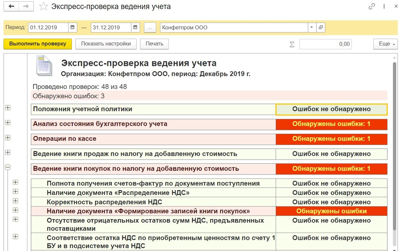Expand Операции по кассе group

8,137
